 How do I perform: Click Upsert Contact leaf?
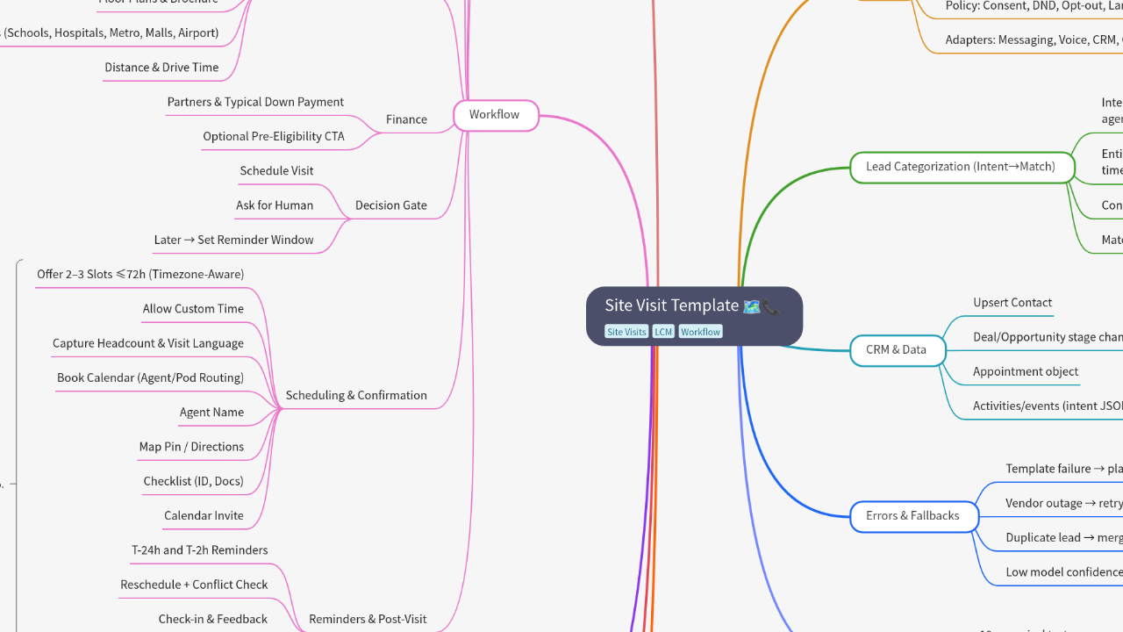[x=1012, y=303]
